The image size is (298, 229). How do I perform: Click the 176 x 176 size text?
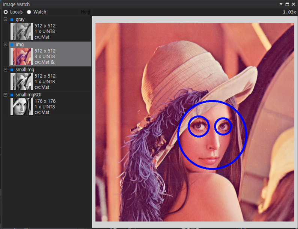[x=45, y=101]
